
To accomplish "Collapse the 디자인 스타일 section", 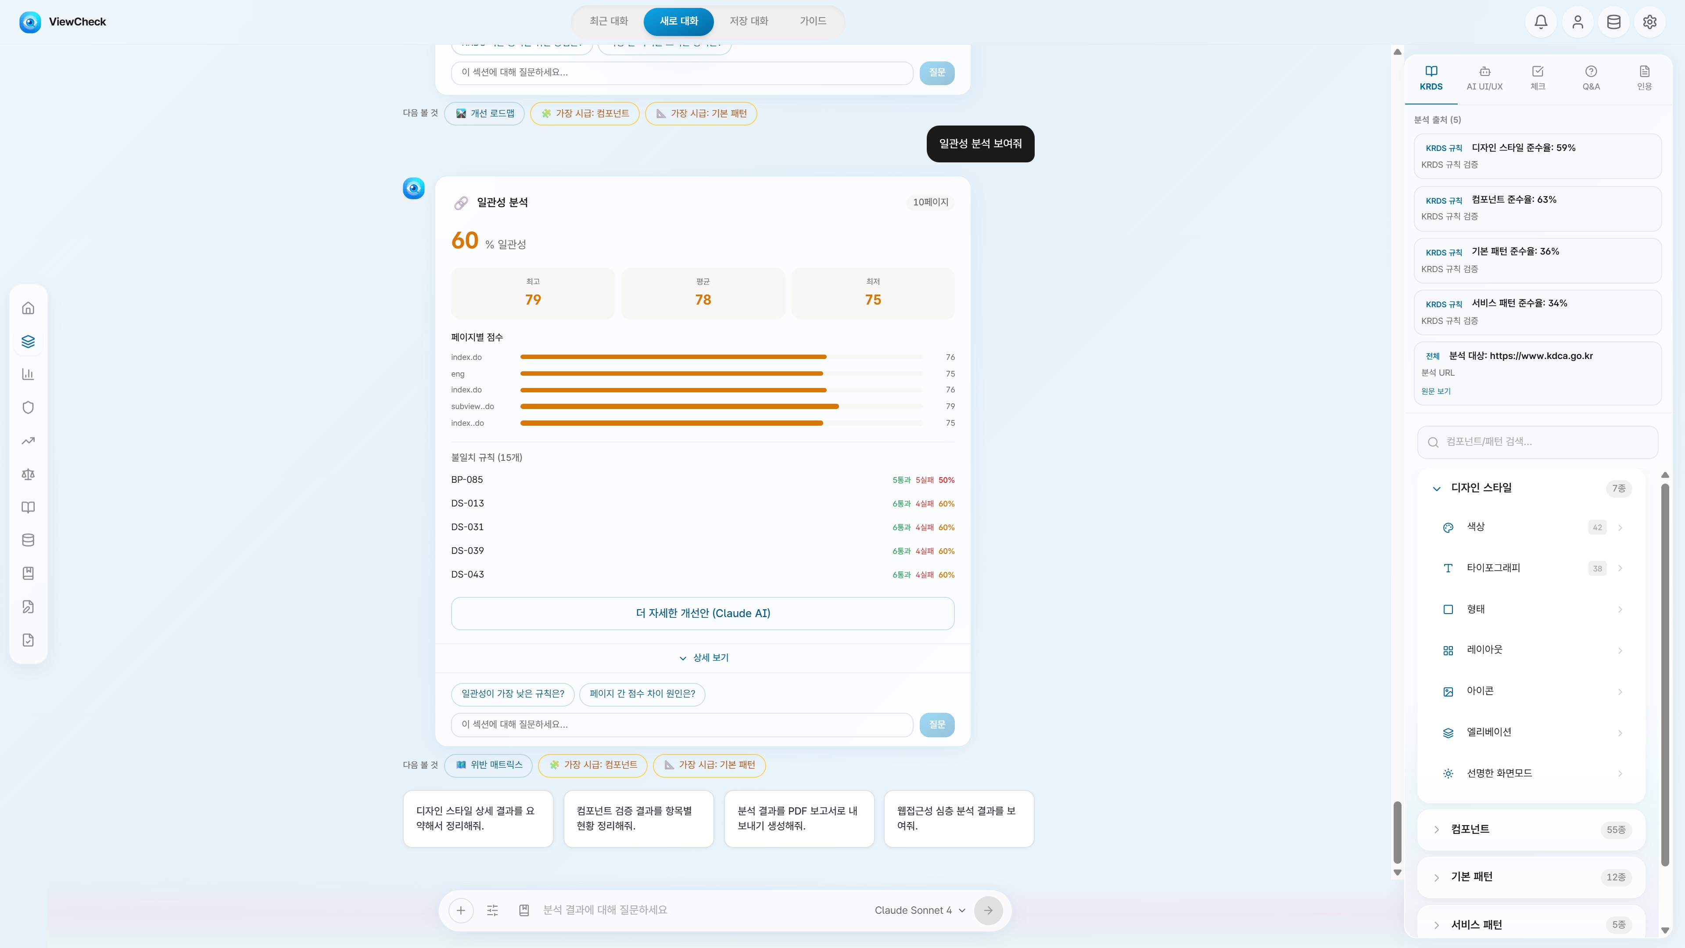I will [x=1531, y=488].
